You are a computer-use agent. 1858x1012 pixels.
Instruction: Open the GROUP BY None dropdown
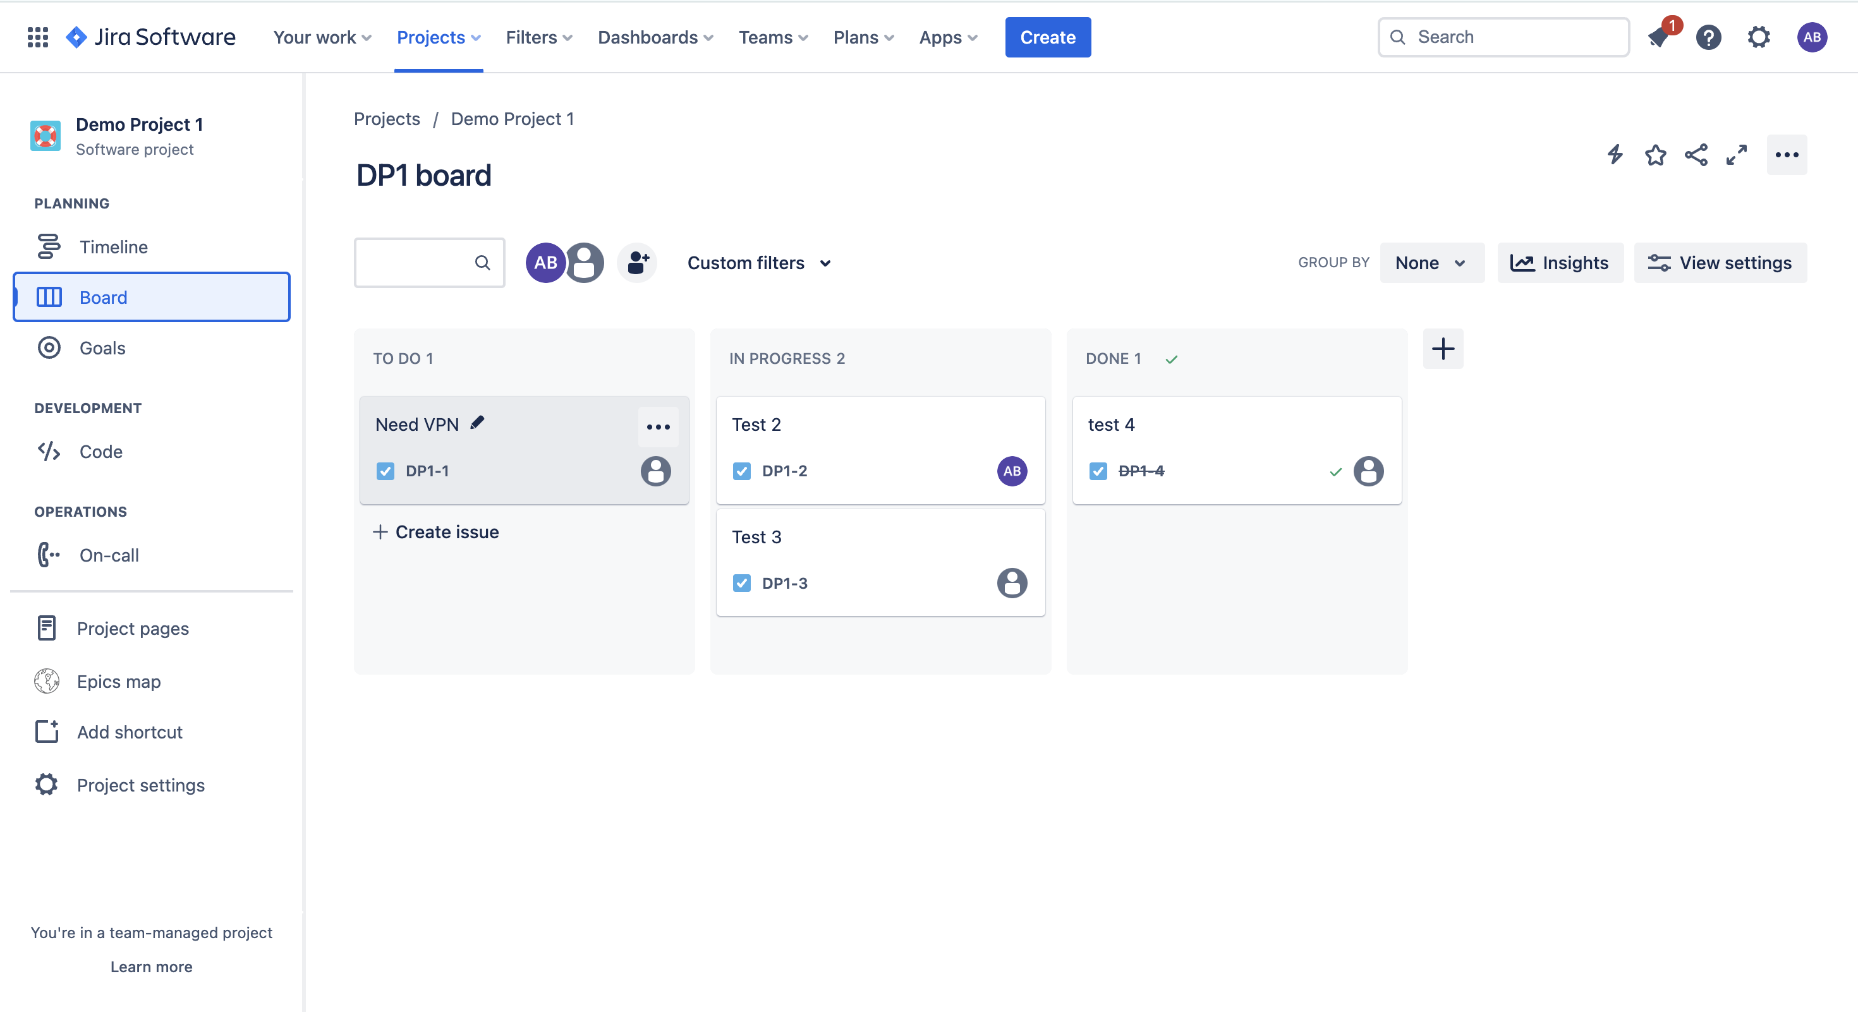coord(1431,262)
